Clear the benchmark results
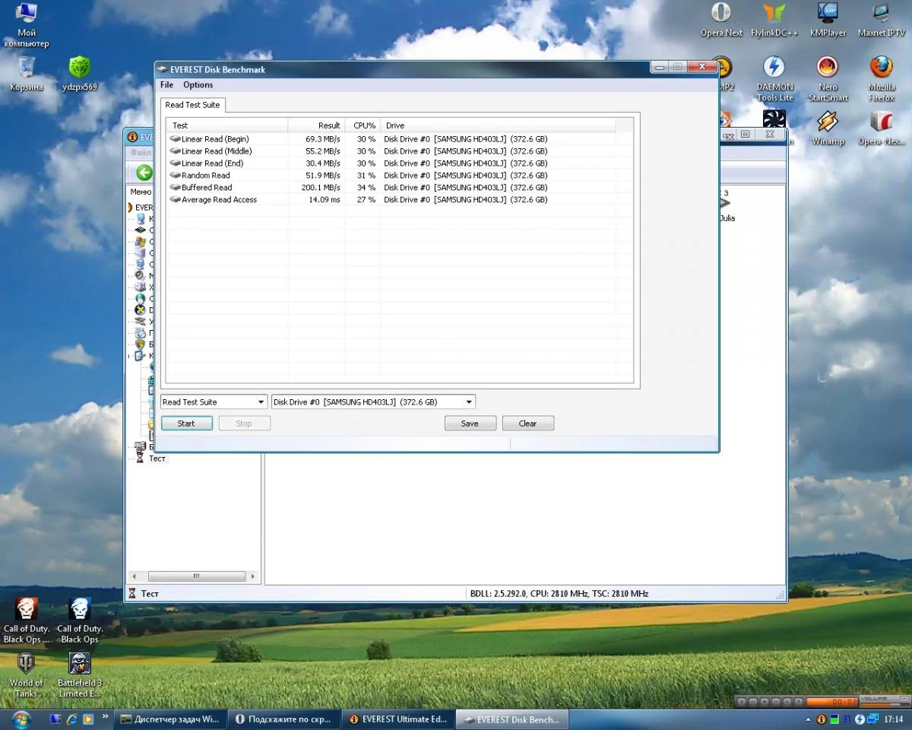 coord(527,424)
